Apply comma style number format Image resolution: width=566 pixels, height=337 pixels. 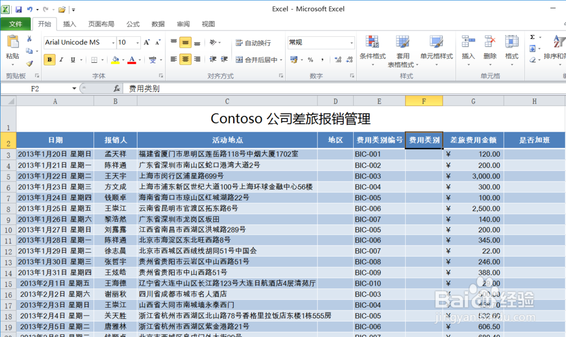tap(322, 60)
